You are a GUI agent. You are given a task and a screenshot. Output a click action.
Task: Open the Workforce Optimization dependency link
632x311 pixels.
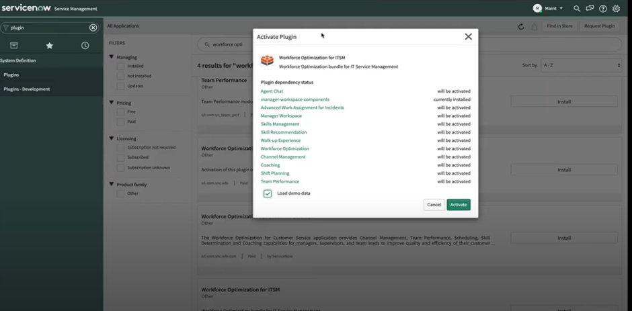(285, 148)
